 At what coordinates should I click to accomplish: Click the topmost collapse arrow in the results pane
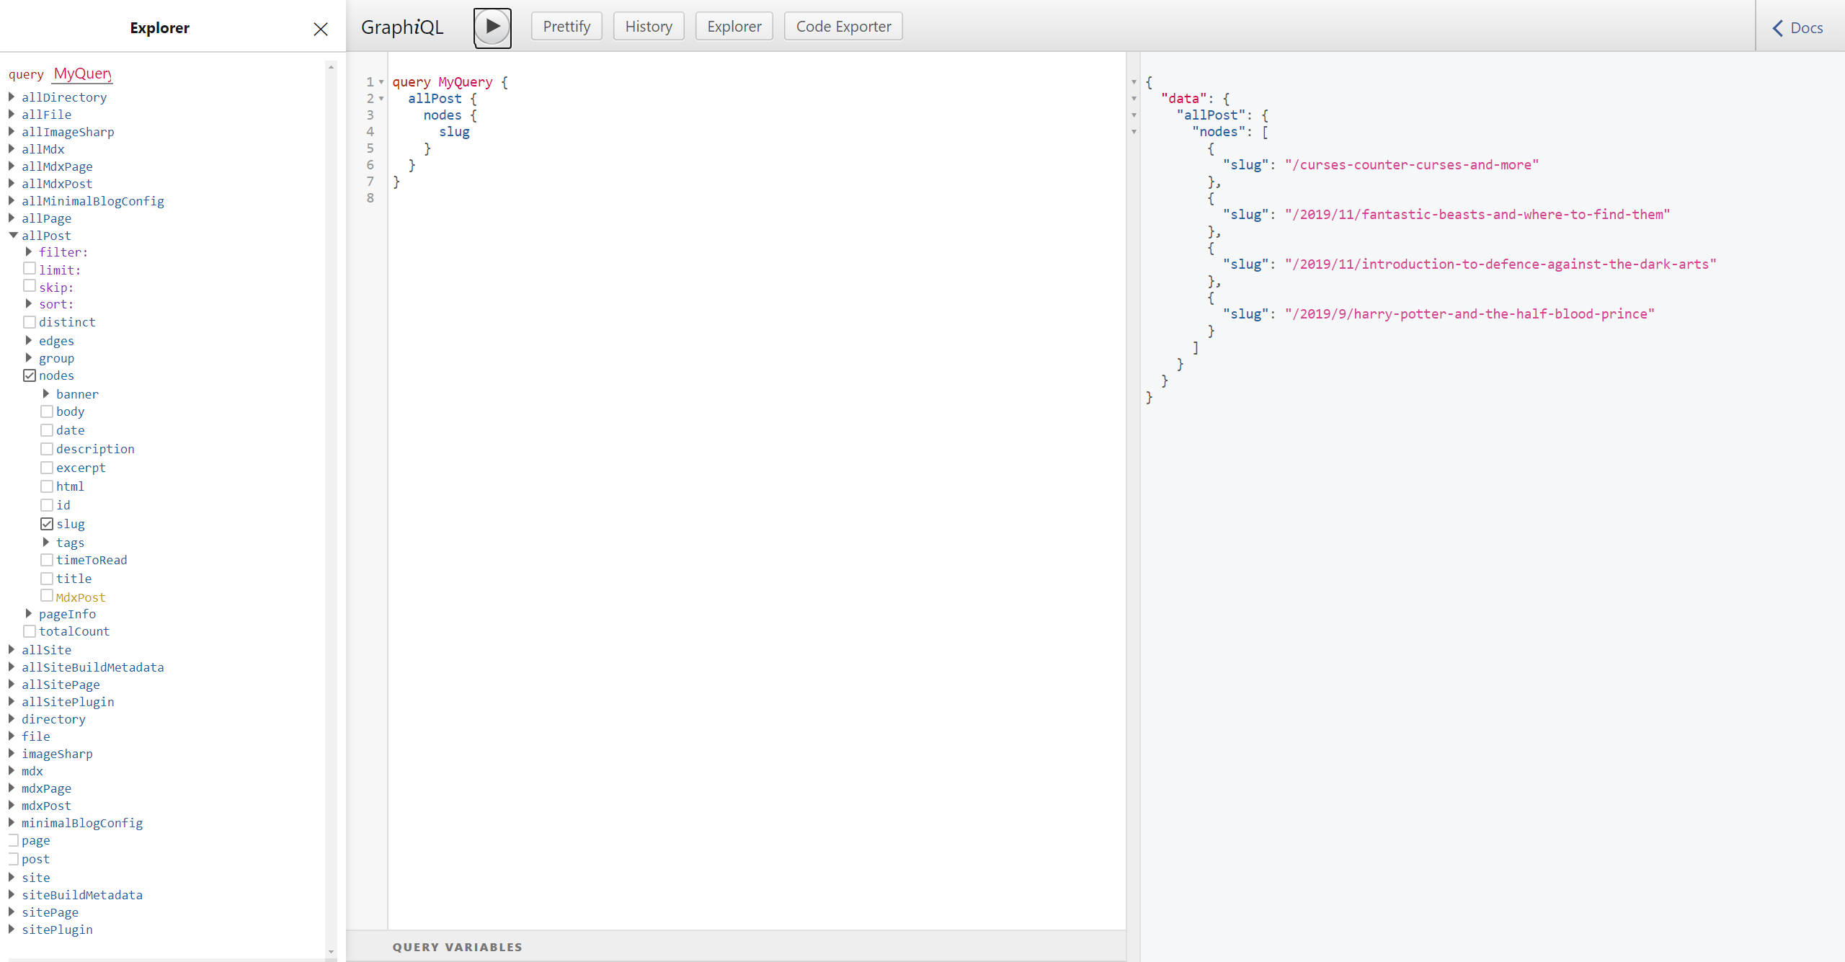1134,81
